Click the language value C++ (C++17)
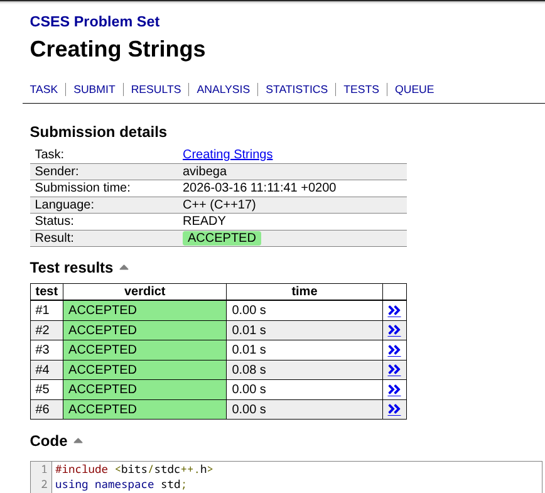The width and height of the screenshot is (545, 493). pyautogui.click(x=219, y=204)
